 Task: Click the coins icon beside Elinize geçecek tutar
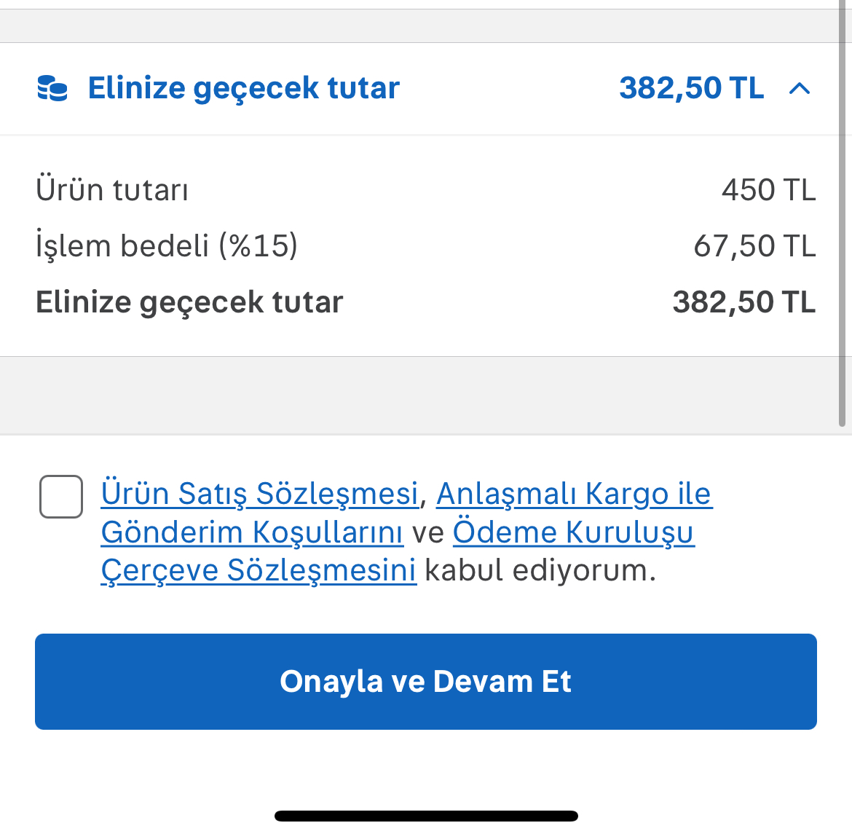(52, 89)
